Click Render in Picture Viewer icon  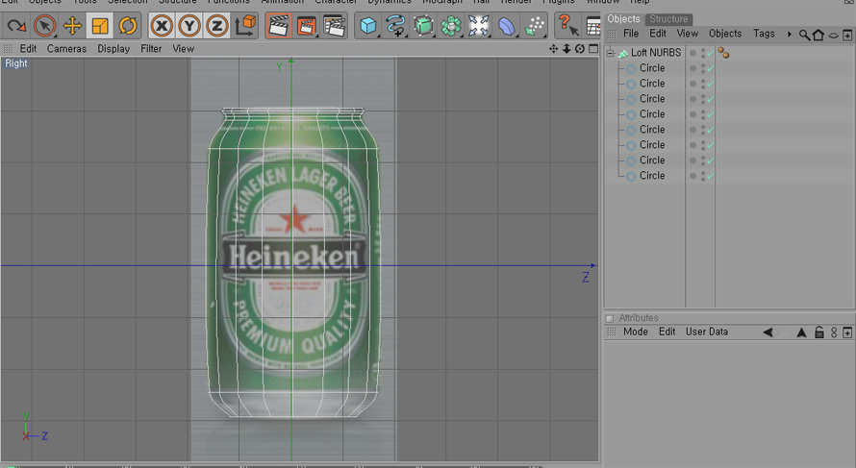point(306,26)
